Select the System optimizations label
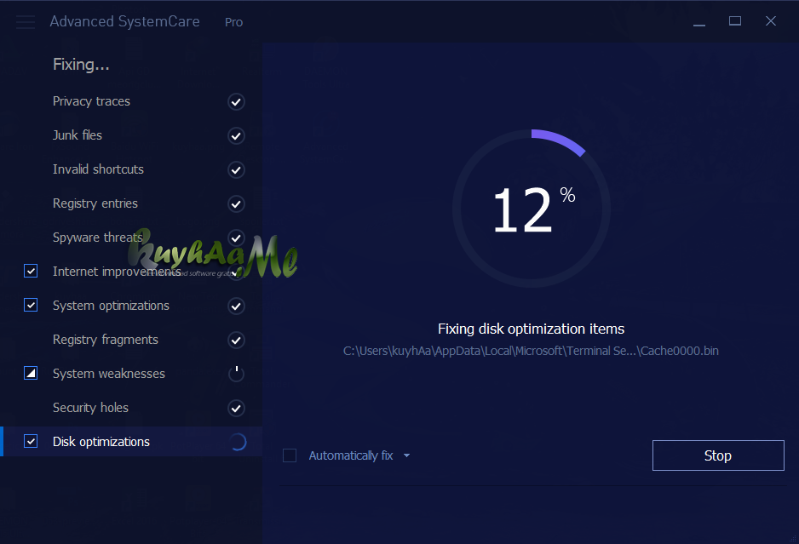Image resolution: width=799 pixels, height=544 pixels. 111,306
